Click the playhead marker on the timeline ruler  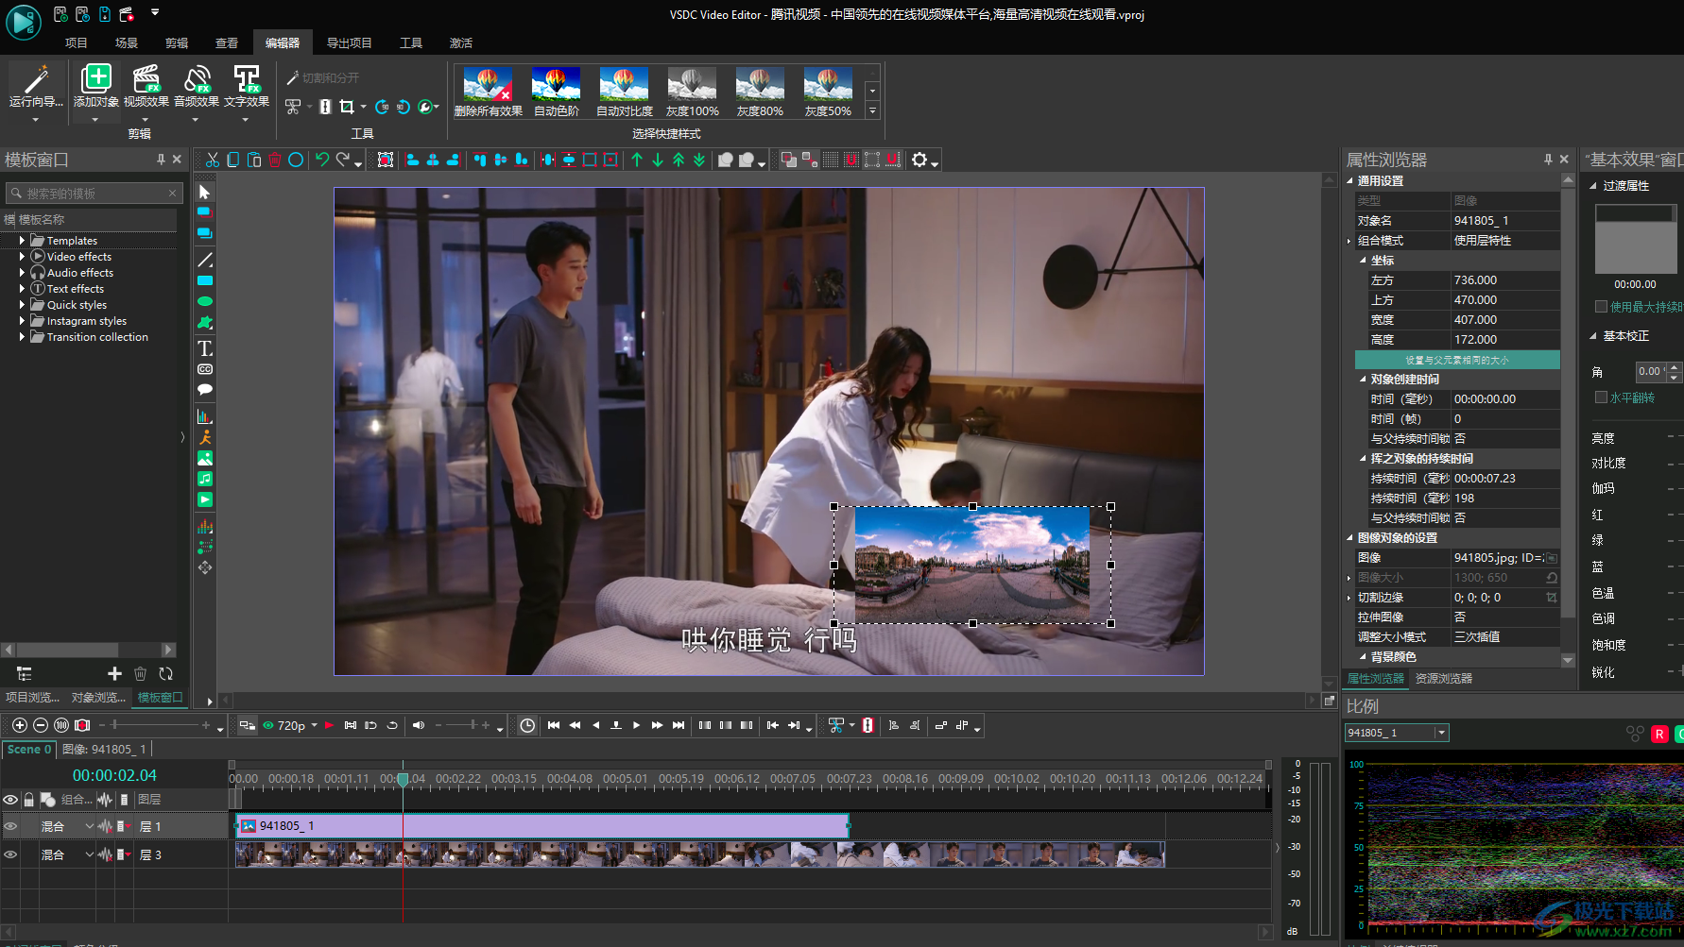click(x=403, y=778)
